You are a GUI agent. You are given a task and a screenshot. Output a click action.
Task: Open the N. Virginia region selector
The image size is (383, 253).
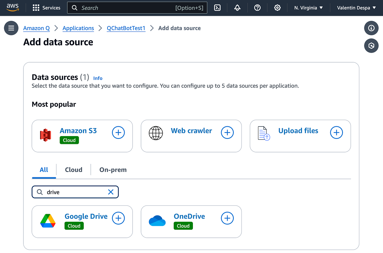308,8
